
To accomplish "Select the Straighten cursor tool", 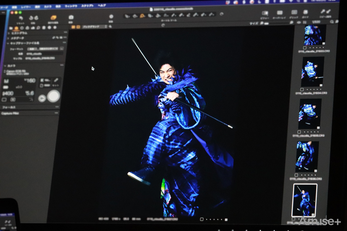I will tap(158, 15).
